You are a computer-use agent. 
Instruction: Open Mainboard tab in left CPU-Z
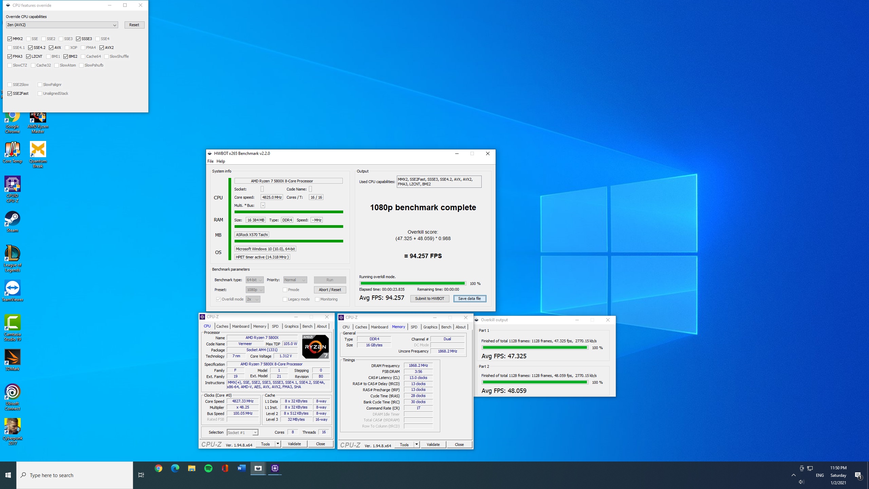241,326
